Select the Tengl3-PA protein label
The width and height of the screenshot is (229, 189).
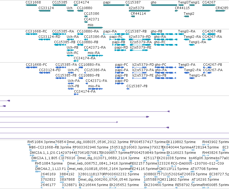click(187, 64)
